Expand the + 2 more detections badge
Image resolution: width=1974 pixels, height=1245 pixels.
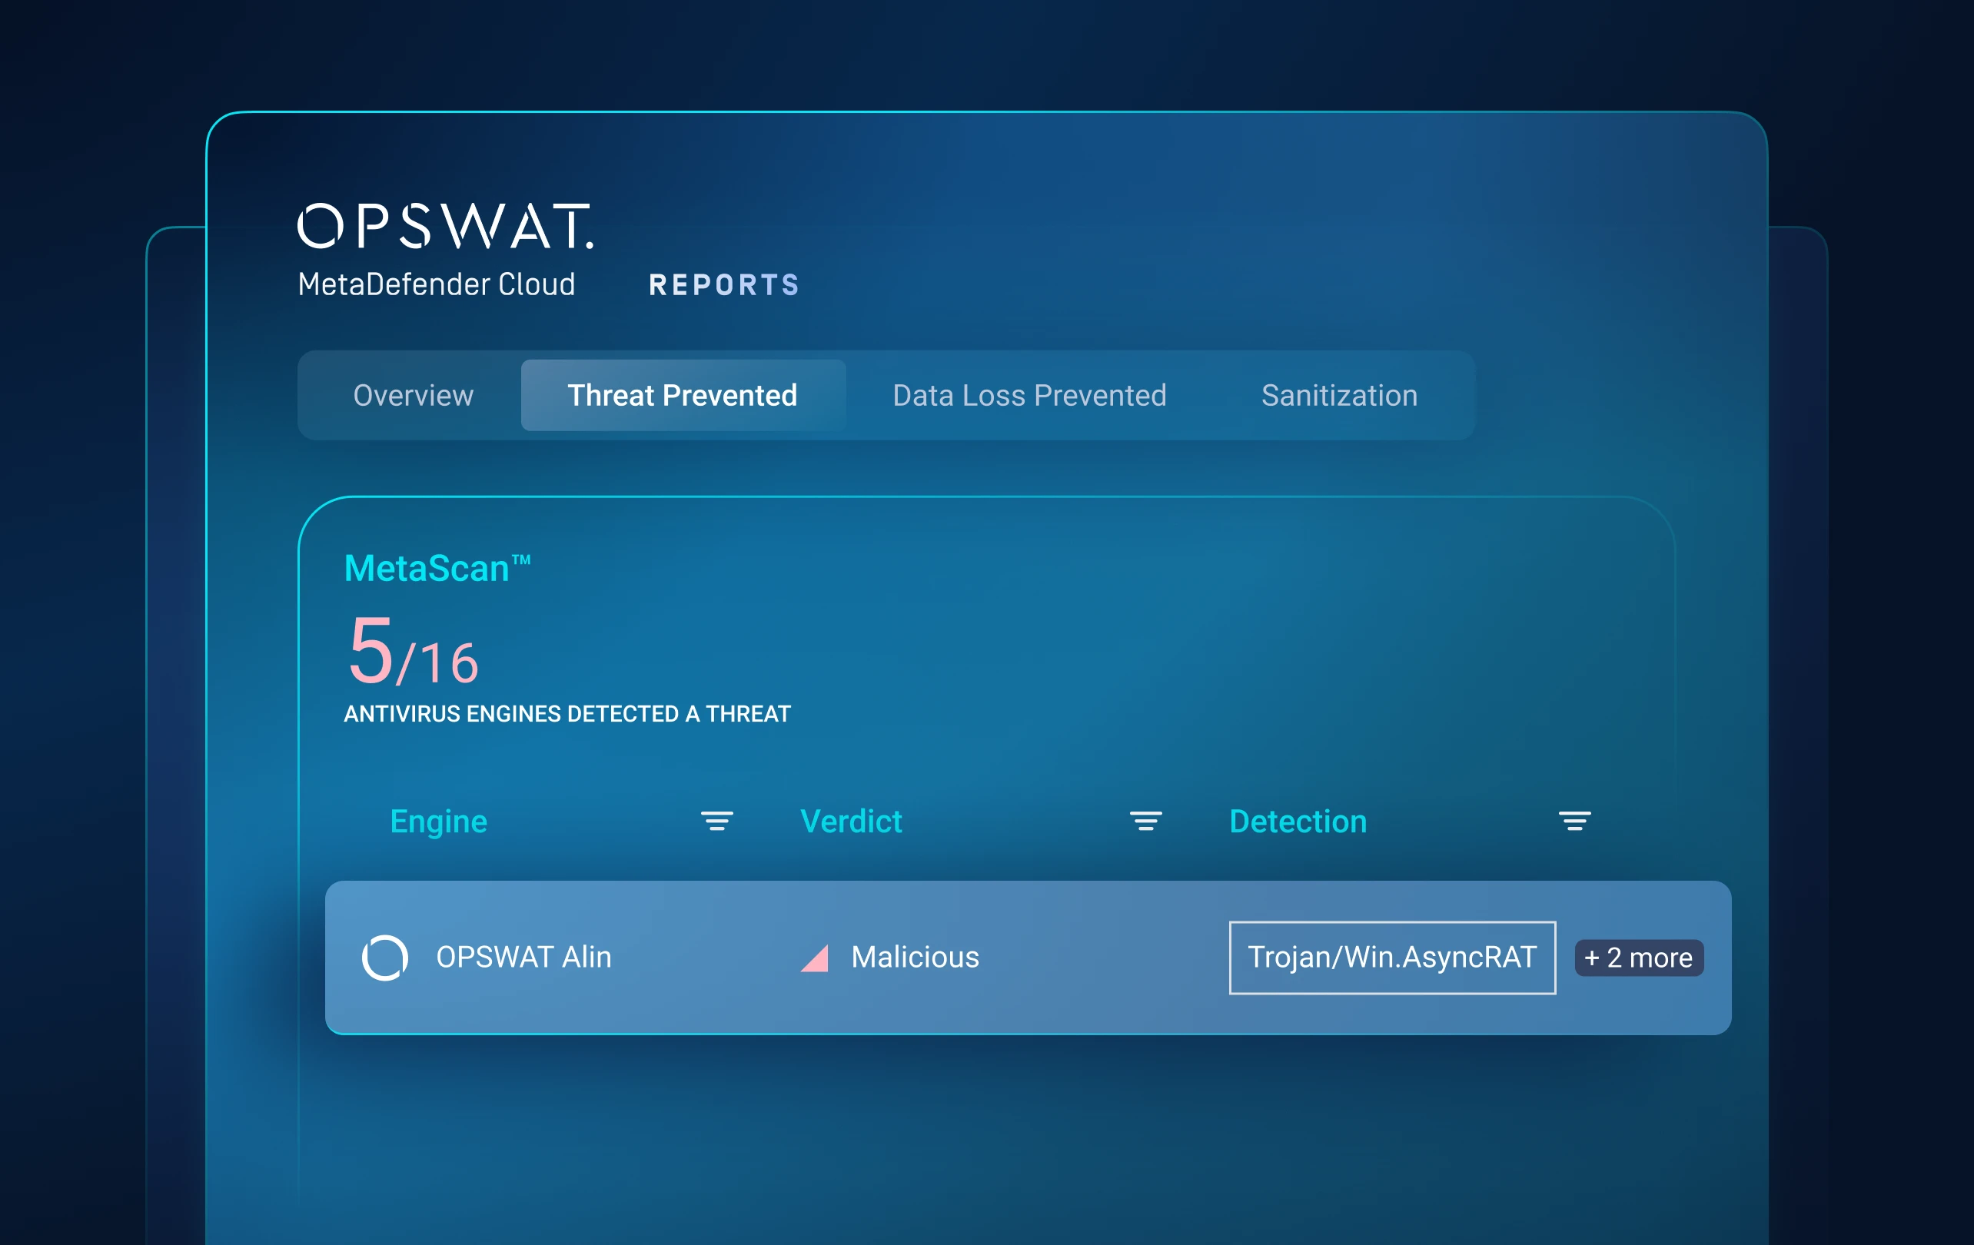1639,958
